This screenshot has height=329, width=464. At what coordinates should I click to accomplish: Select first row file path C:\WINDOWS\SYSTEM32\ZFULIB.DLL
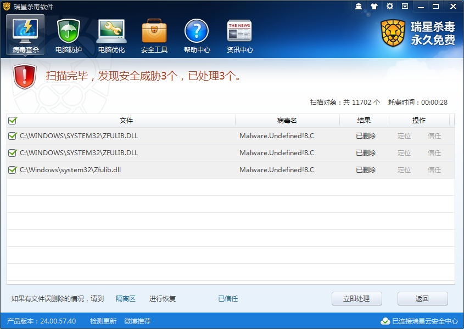pos(79,136)
